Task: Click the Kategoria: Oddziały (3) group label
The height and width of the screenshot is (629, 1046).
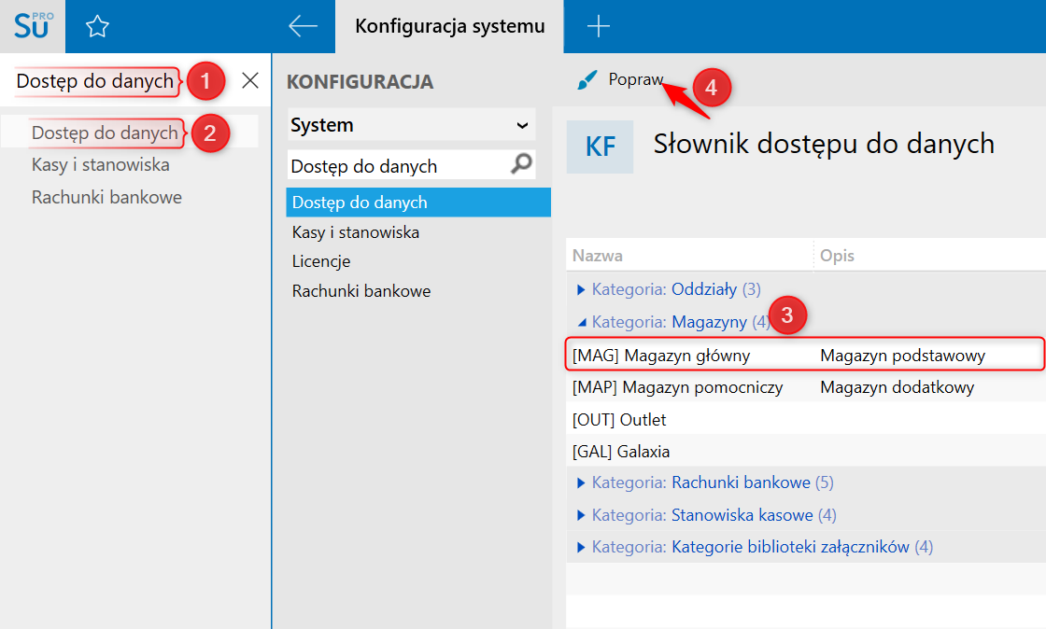Action: [676, 289]
